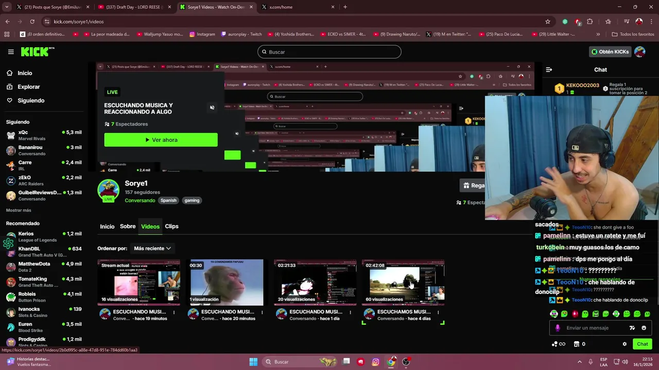This screenshot has height=370, width=659.
Task: Open recommended channel Kerios
Action: [44, 237]
